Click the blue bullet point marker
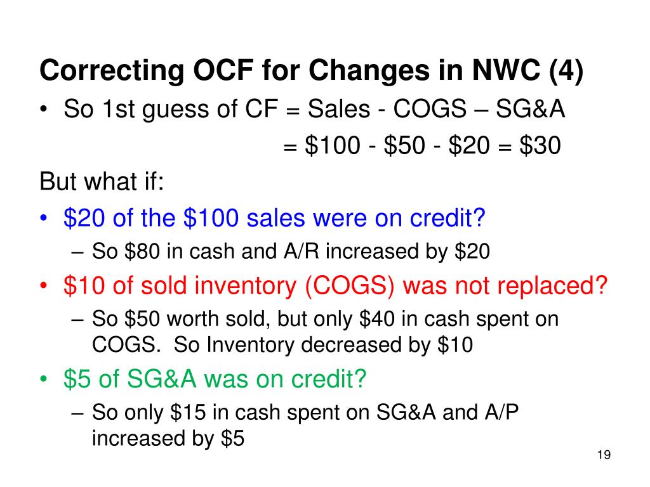The height and width of the screenshot is (487, 650). 44,218
